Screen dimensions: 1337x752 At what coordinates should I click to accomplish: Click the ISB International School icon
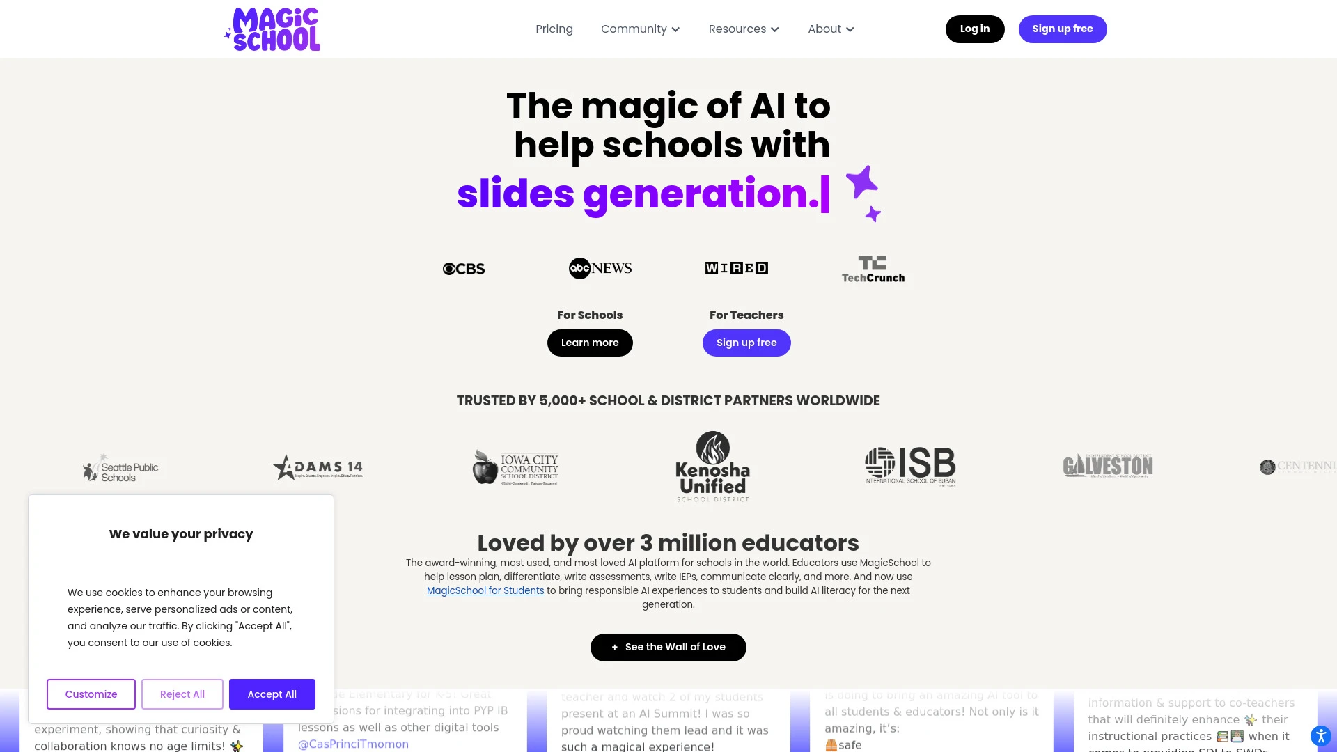click(910, 467)
